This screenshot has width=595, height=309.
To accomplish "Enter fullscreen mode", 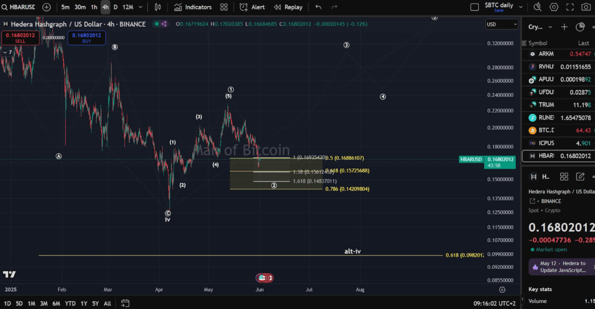I will 570,7.
